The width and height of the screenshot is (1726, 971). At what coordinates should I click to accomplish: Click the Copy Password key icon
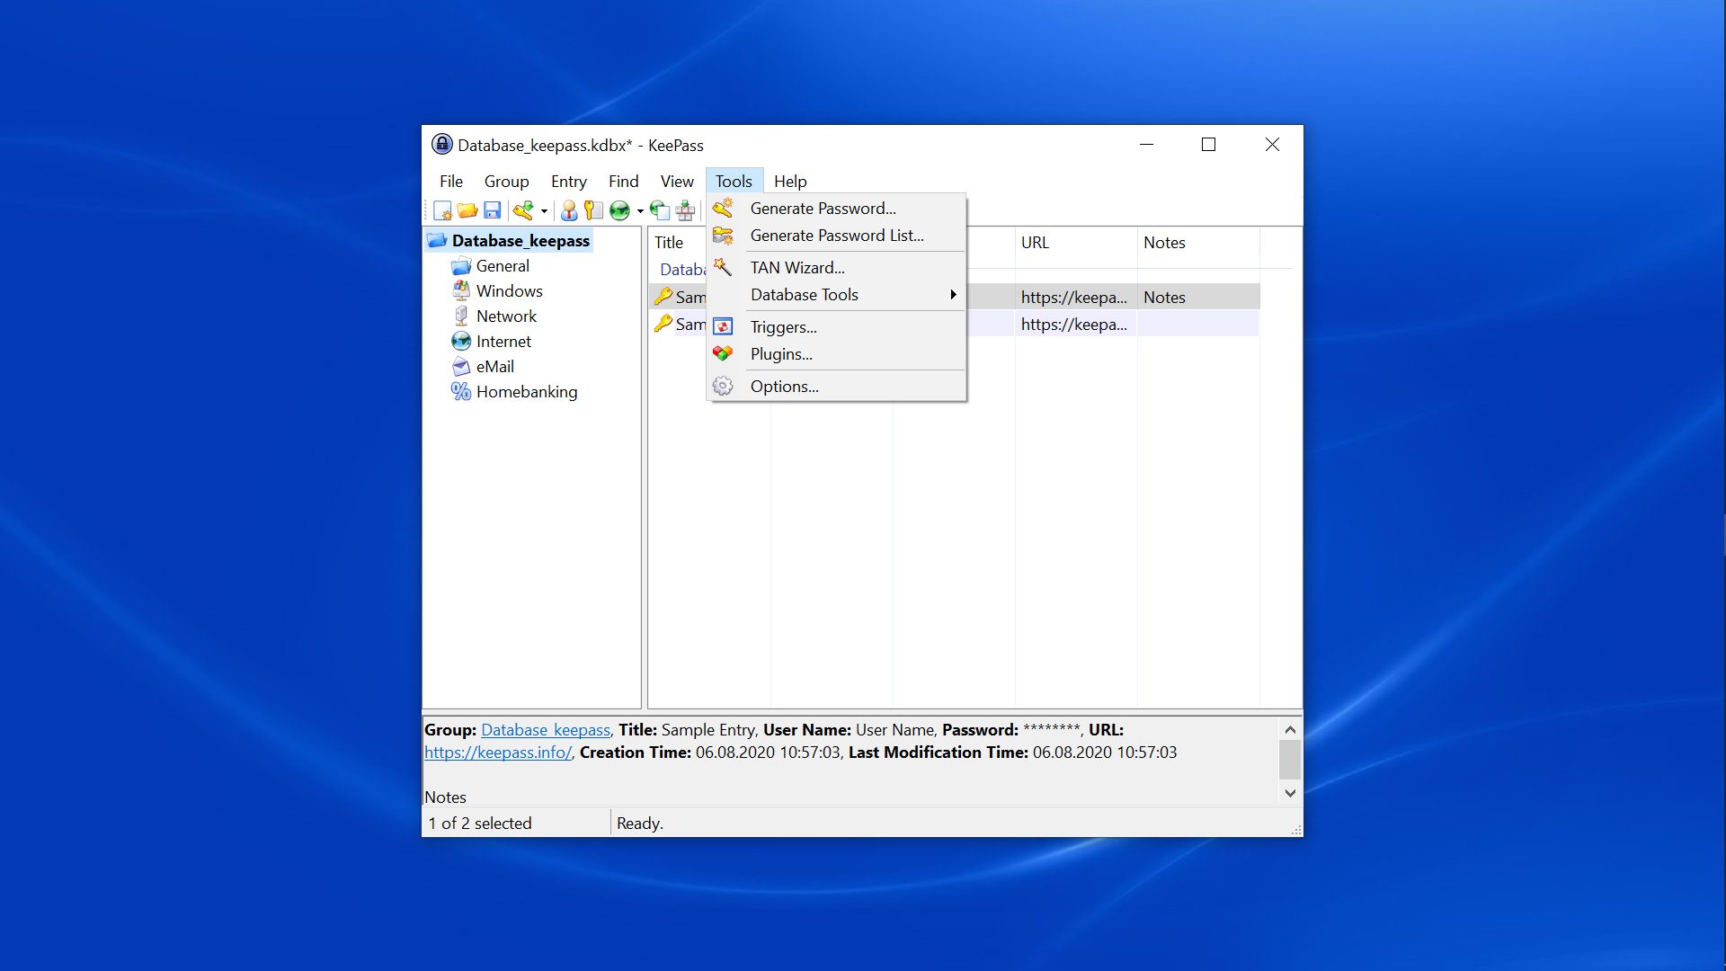tap(593, 210)
